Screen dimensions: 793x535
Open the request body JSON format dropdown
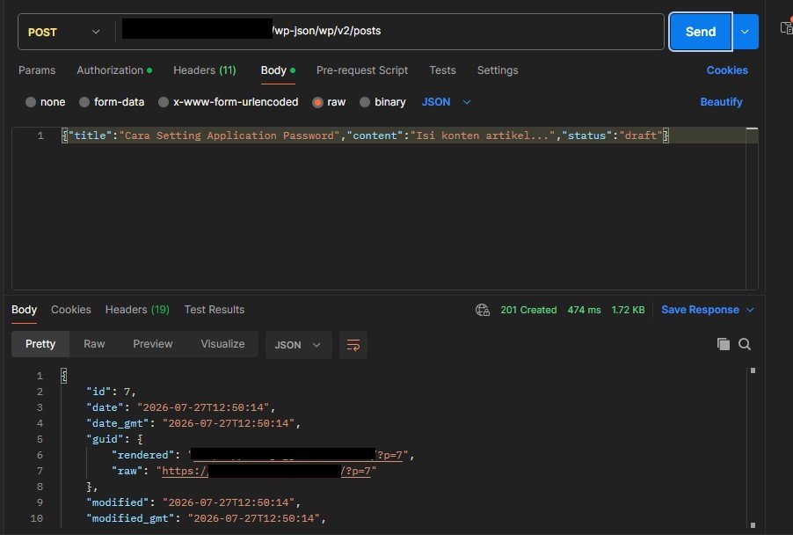[446, 102]
